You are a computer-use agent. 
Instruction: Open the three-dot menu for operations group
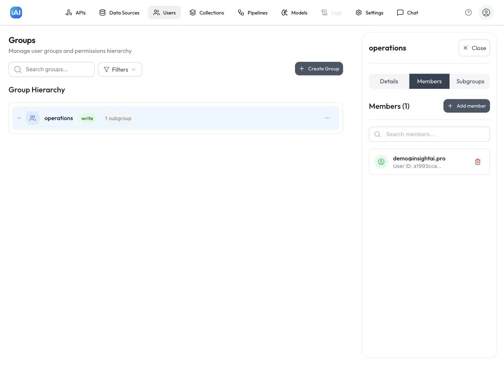click(x=327, y=118)
